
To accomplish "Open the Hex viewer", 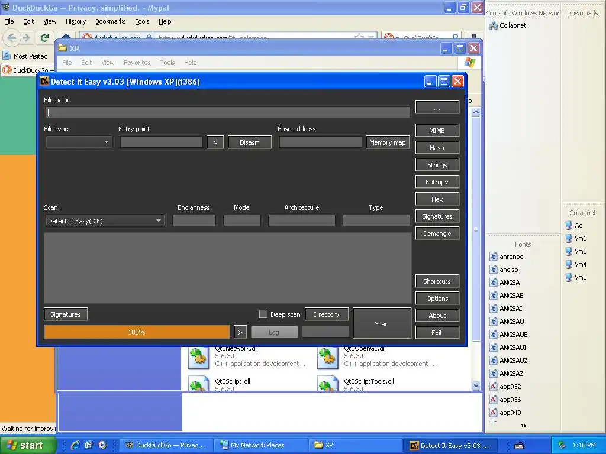I will tap(437, 199).
